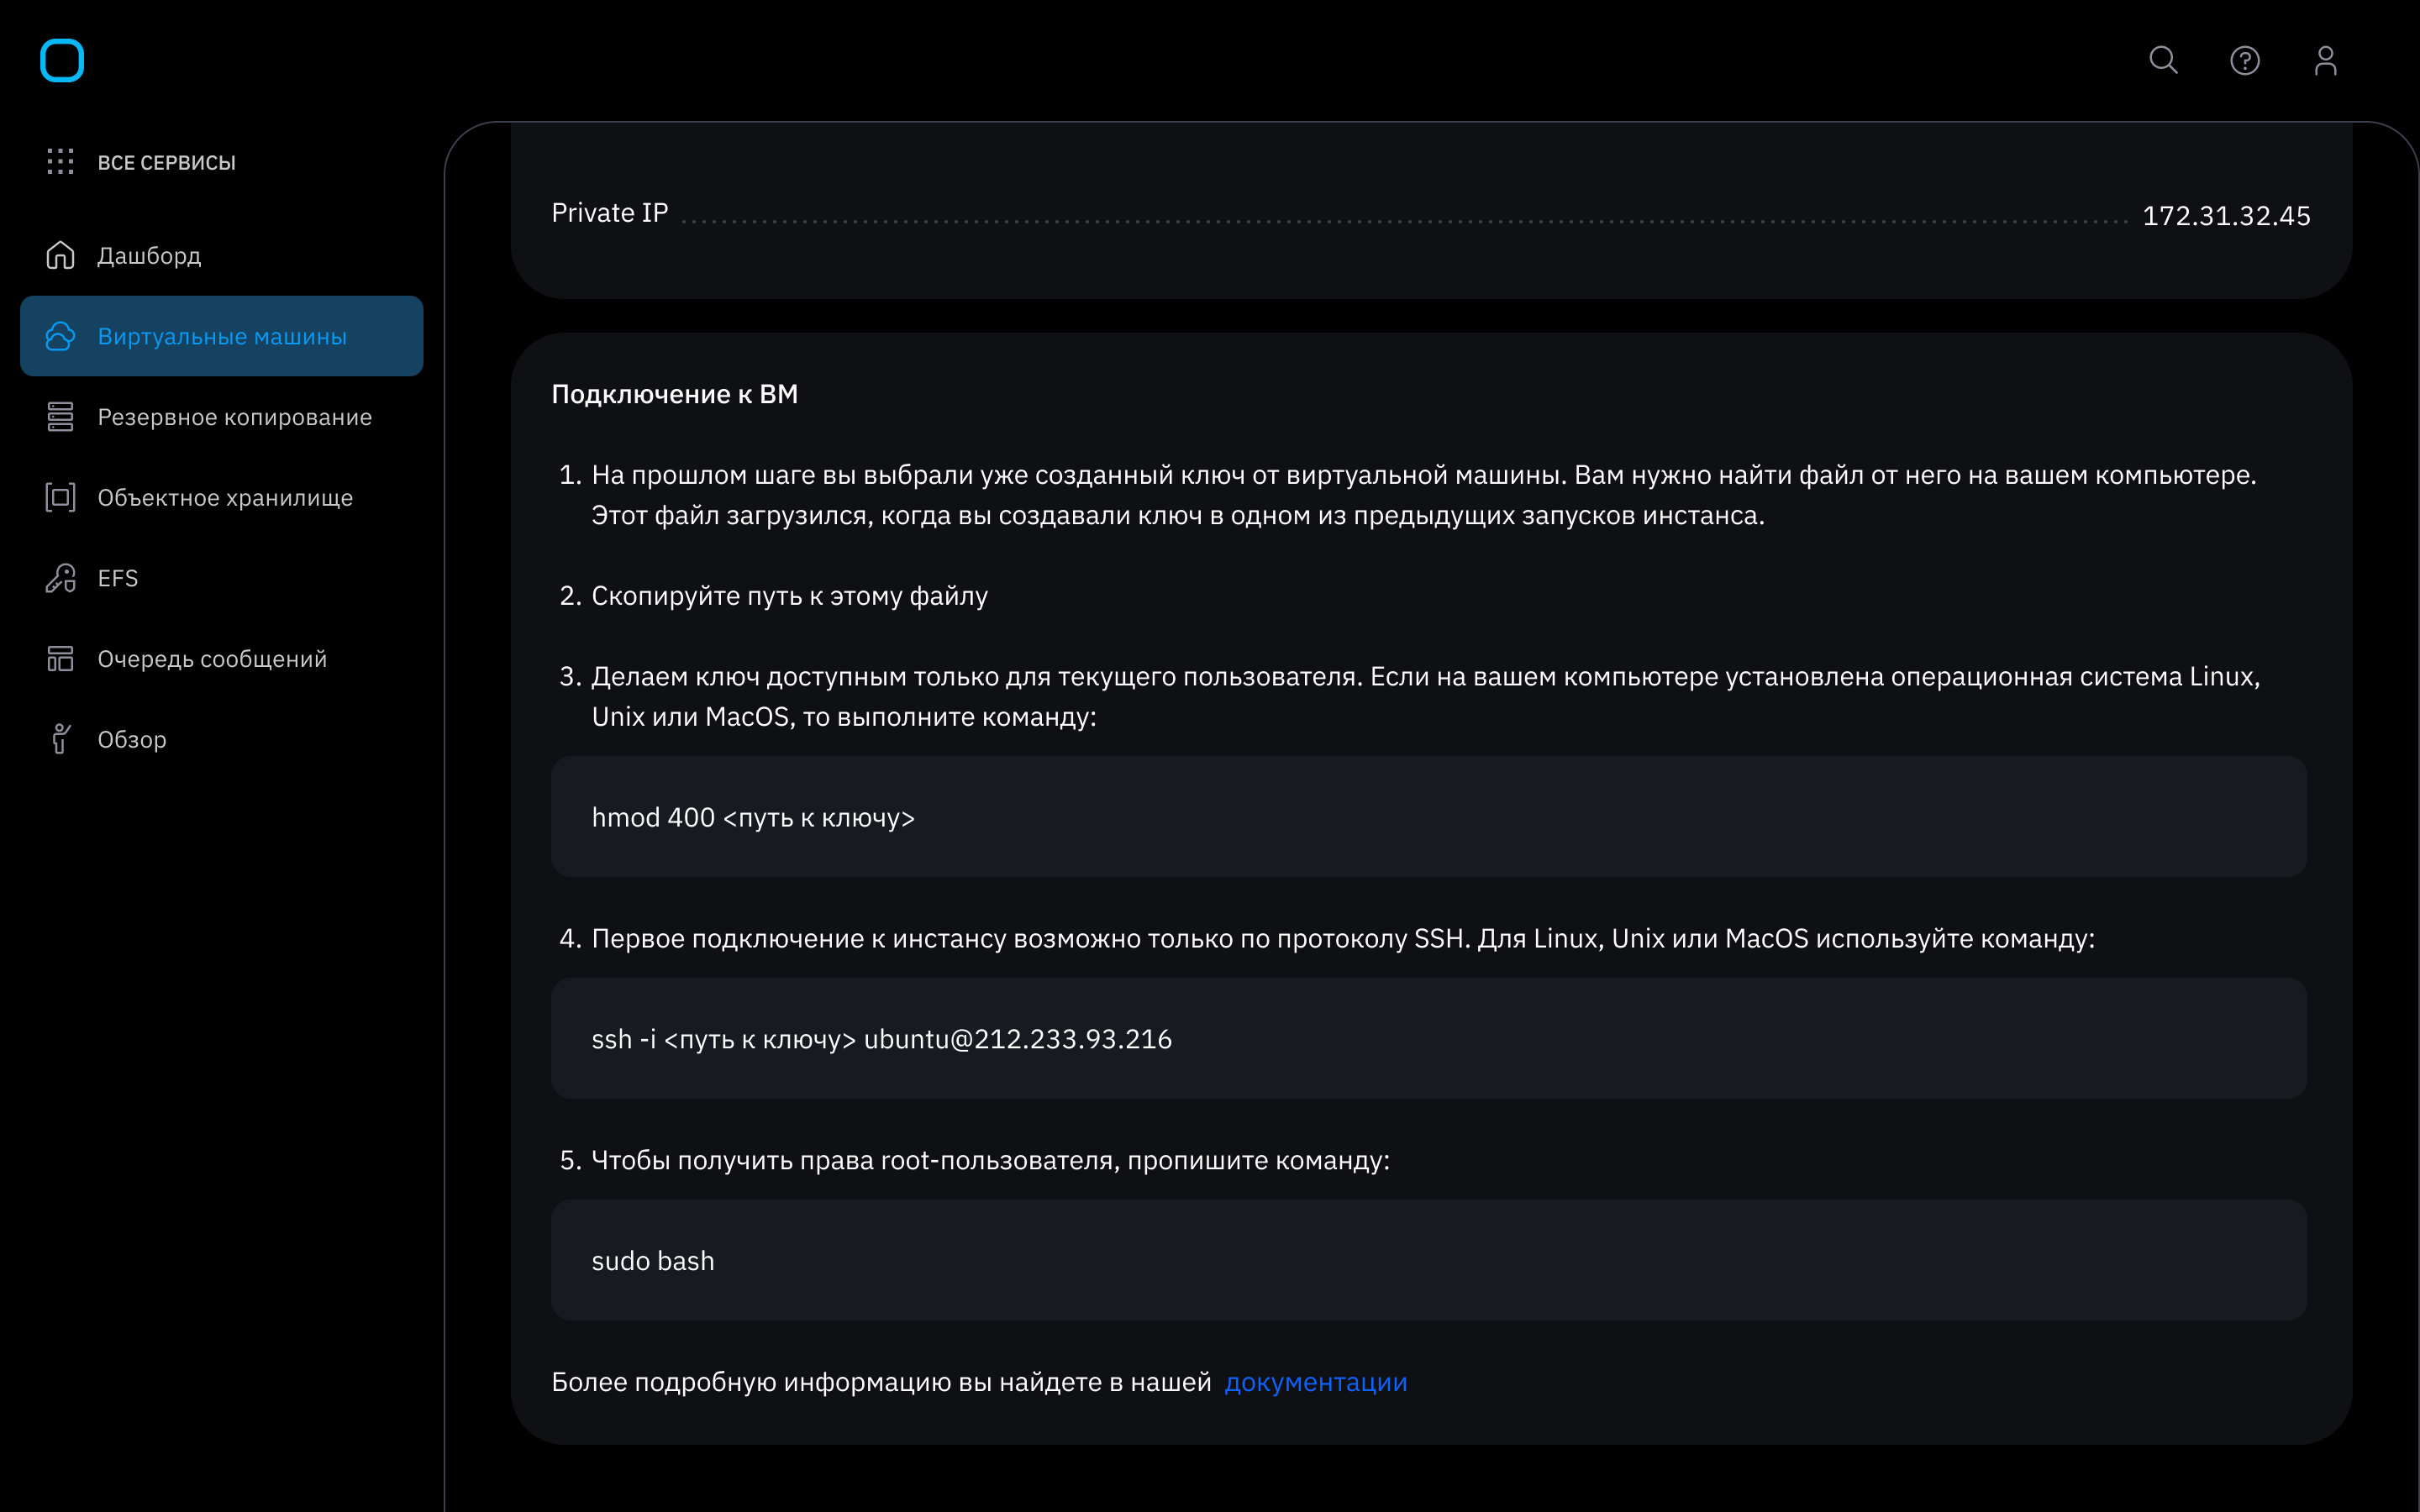
Task: Open the ВСЕ СЕРВИСЫ menu
Action: click(166, 162)
